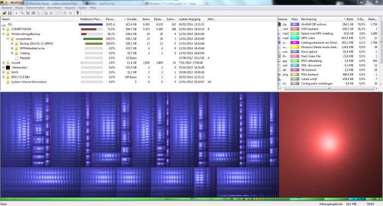Click the permanent delete X icon
This screenshot has width=383, height=206.
pos(51,13)
